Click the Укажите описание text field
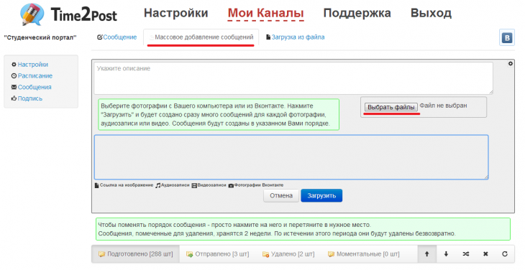Screen dimensions: 525x270 293,78
